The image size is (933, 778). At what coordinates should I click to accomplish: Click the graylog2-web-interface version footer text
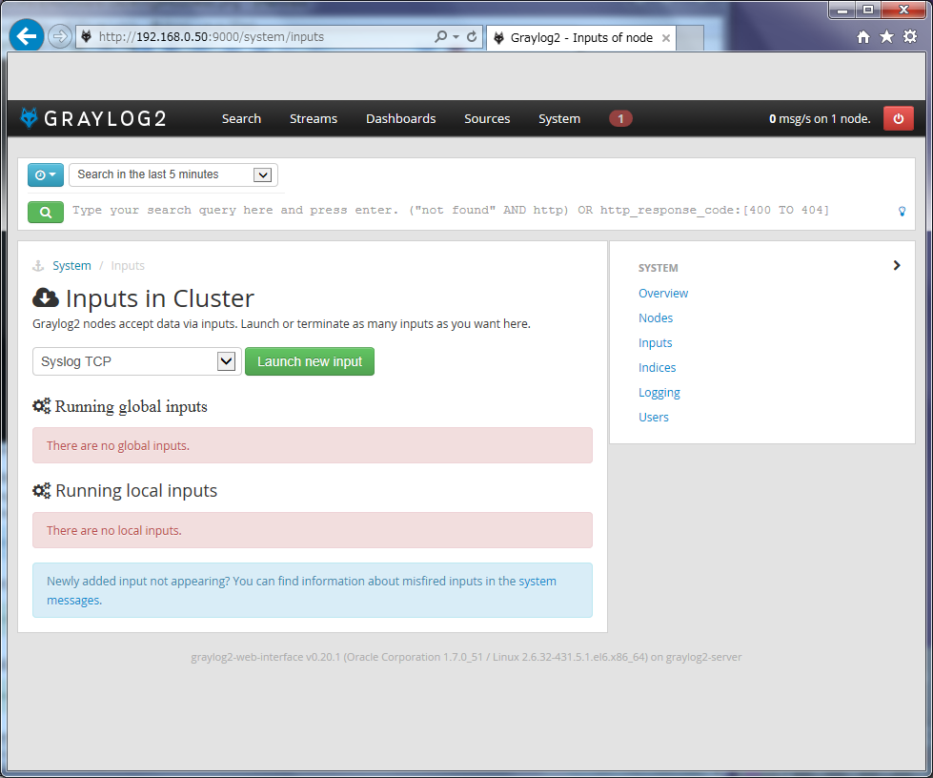(x=466, y=657)
